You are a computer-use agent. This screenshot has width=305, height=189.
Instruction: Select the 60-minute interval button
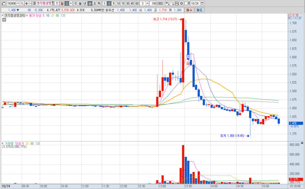pos(137,3)
